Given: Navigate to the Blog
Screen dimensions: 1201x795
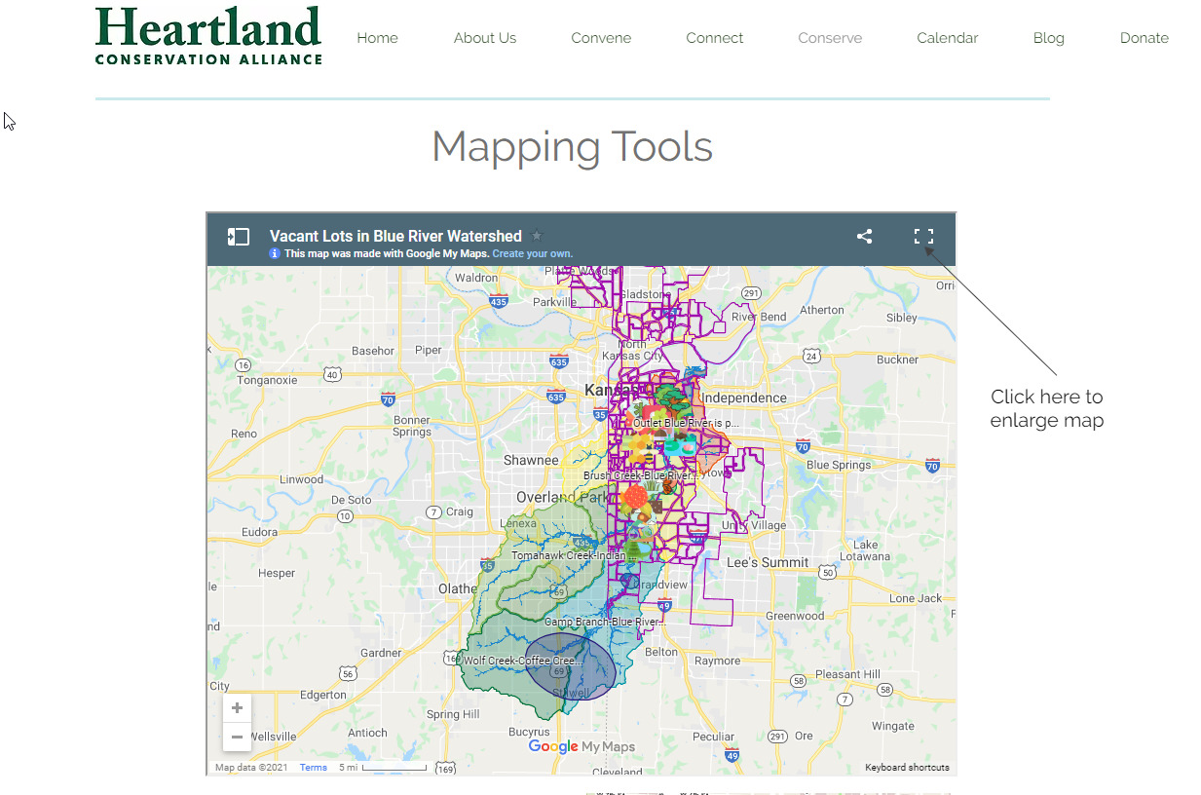Looking at the screenshot, I should click(1048, 38).
